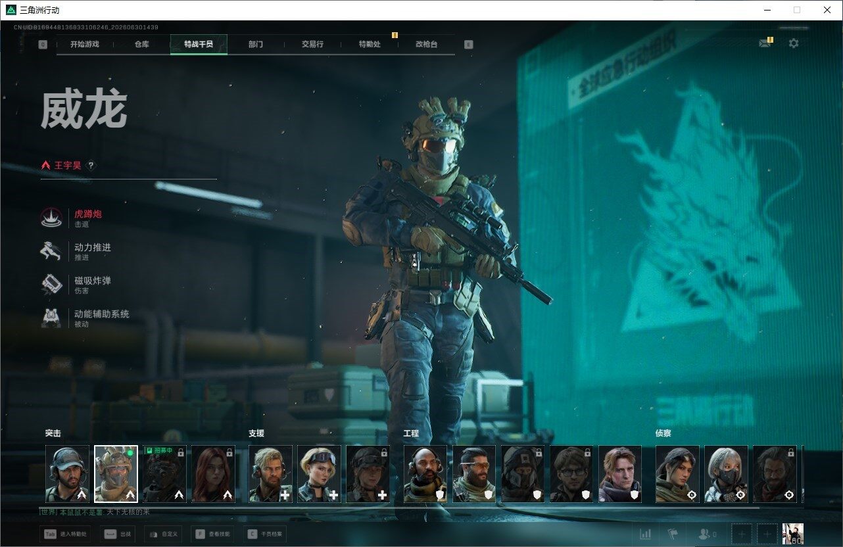
Task: Select the masked white-haired recon operator
Action: 726,474
